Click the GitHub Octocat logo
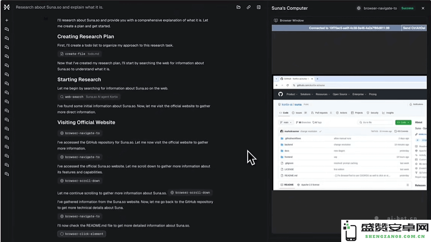Image resolution: width=431 pixels, height=242 pixels. (281, 94)
